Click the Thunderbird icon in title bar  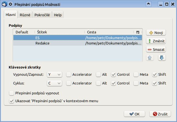4,4
